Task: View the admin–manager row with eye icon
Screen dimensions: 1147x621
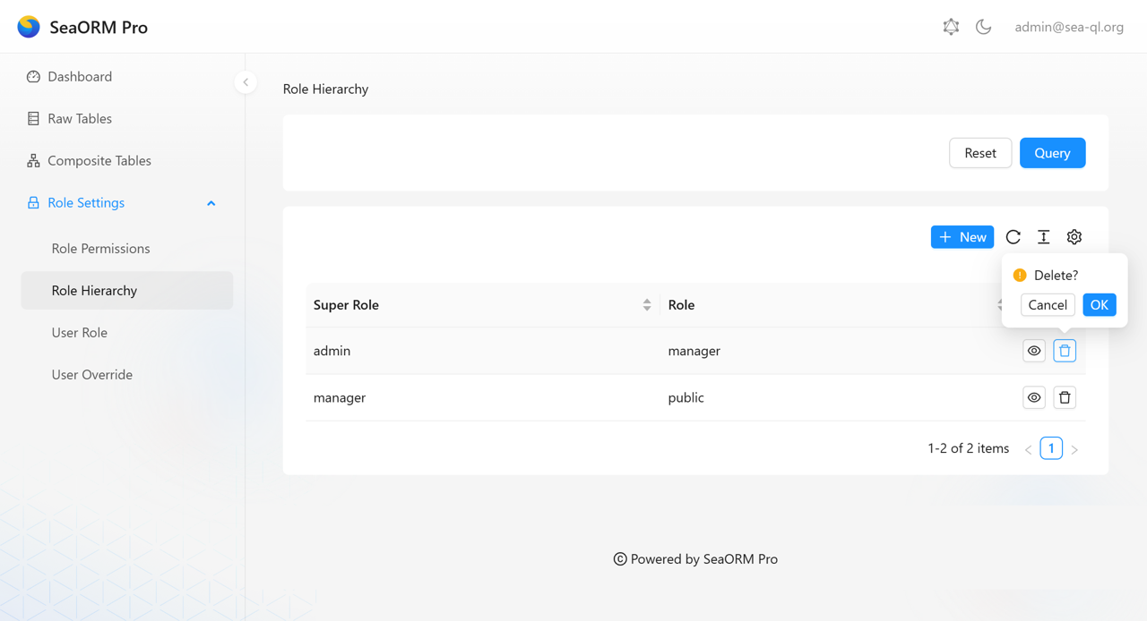Action: (1034, 351)
